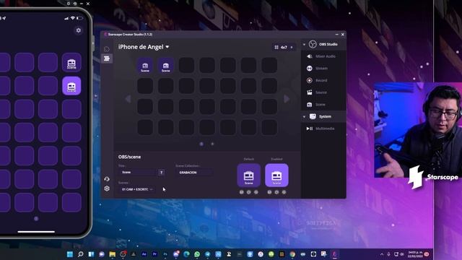Choose the Scene action in the right panel
Screen dimensions: 462x260
click(x=323, y=105)
